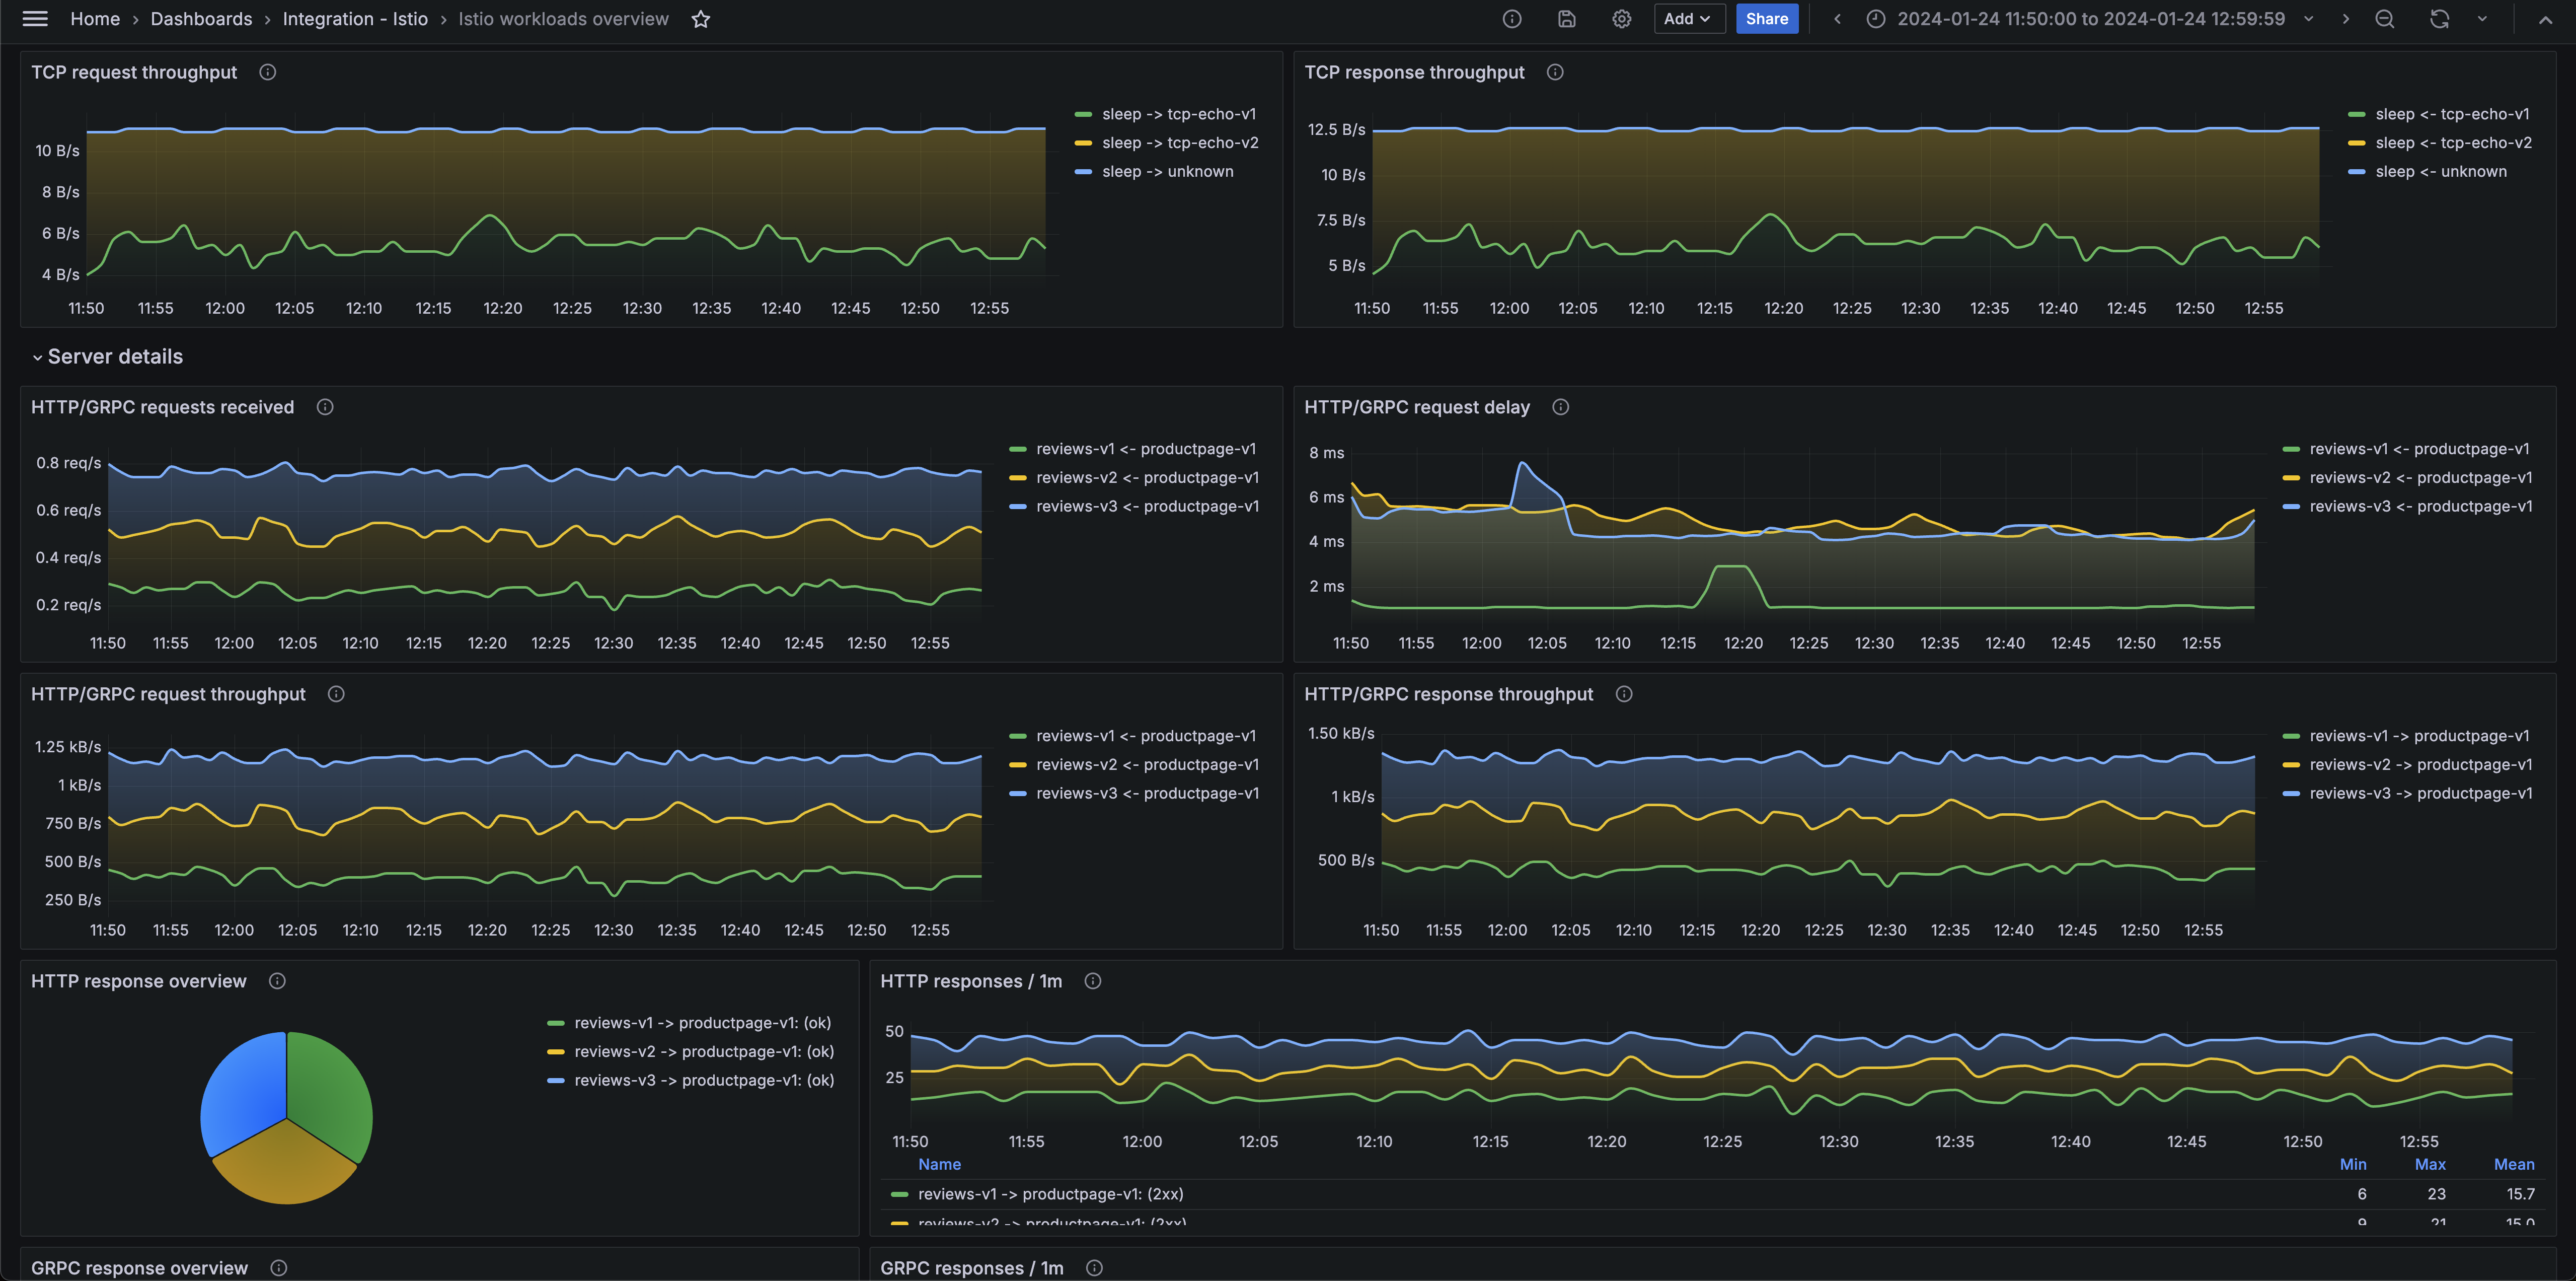Open dashboard settings gear
The width and height of the screenshot is (2576, 1281).
(x=1621, y=19)
